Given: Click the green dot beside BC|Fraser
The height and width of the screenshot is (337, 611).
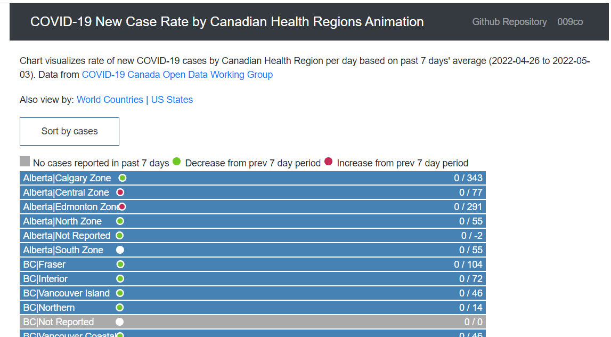Looking at the screenshot, I should pos(120,264).
